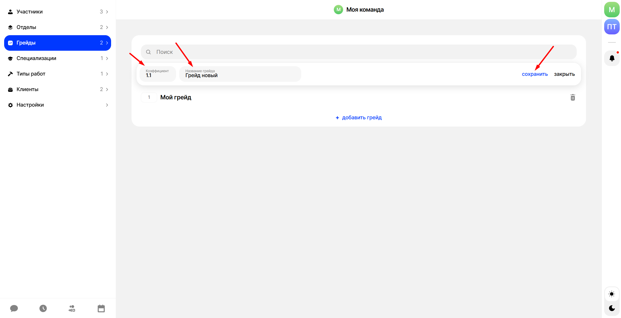Go to Типы работ section

(x=31, y=74)
